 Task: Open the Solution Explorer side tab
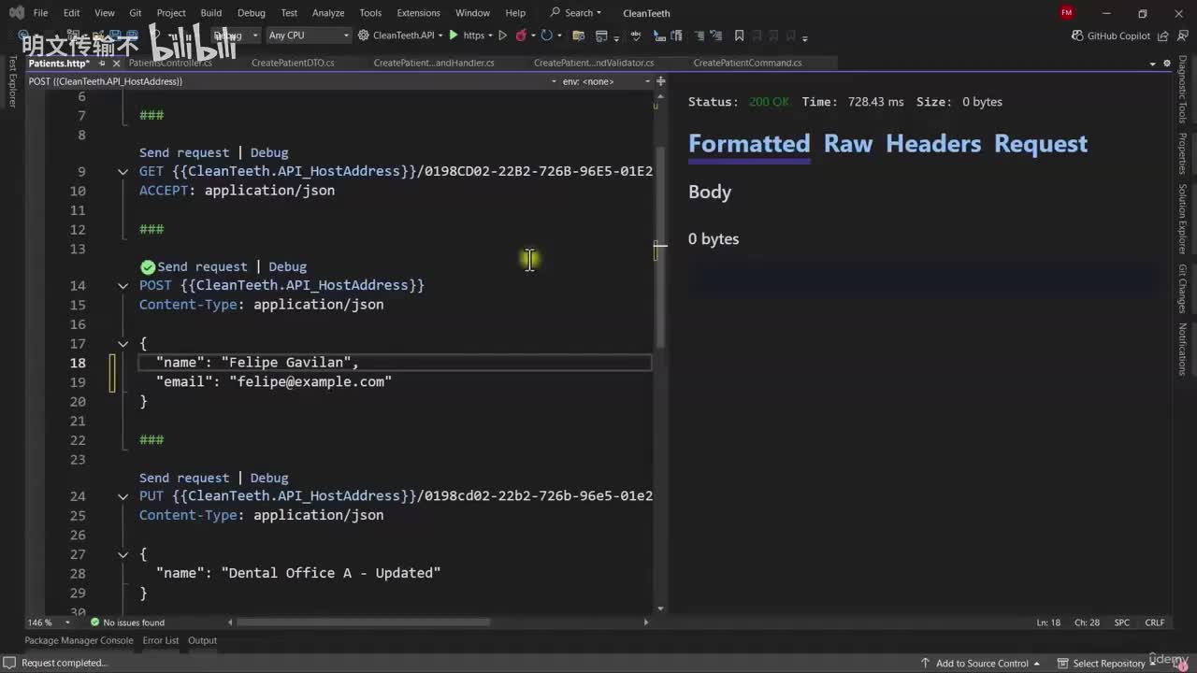1183,219
